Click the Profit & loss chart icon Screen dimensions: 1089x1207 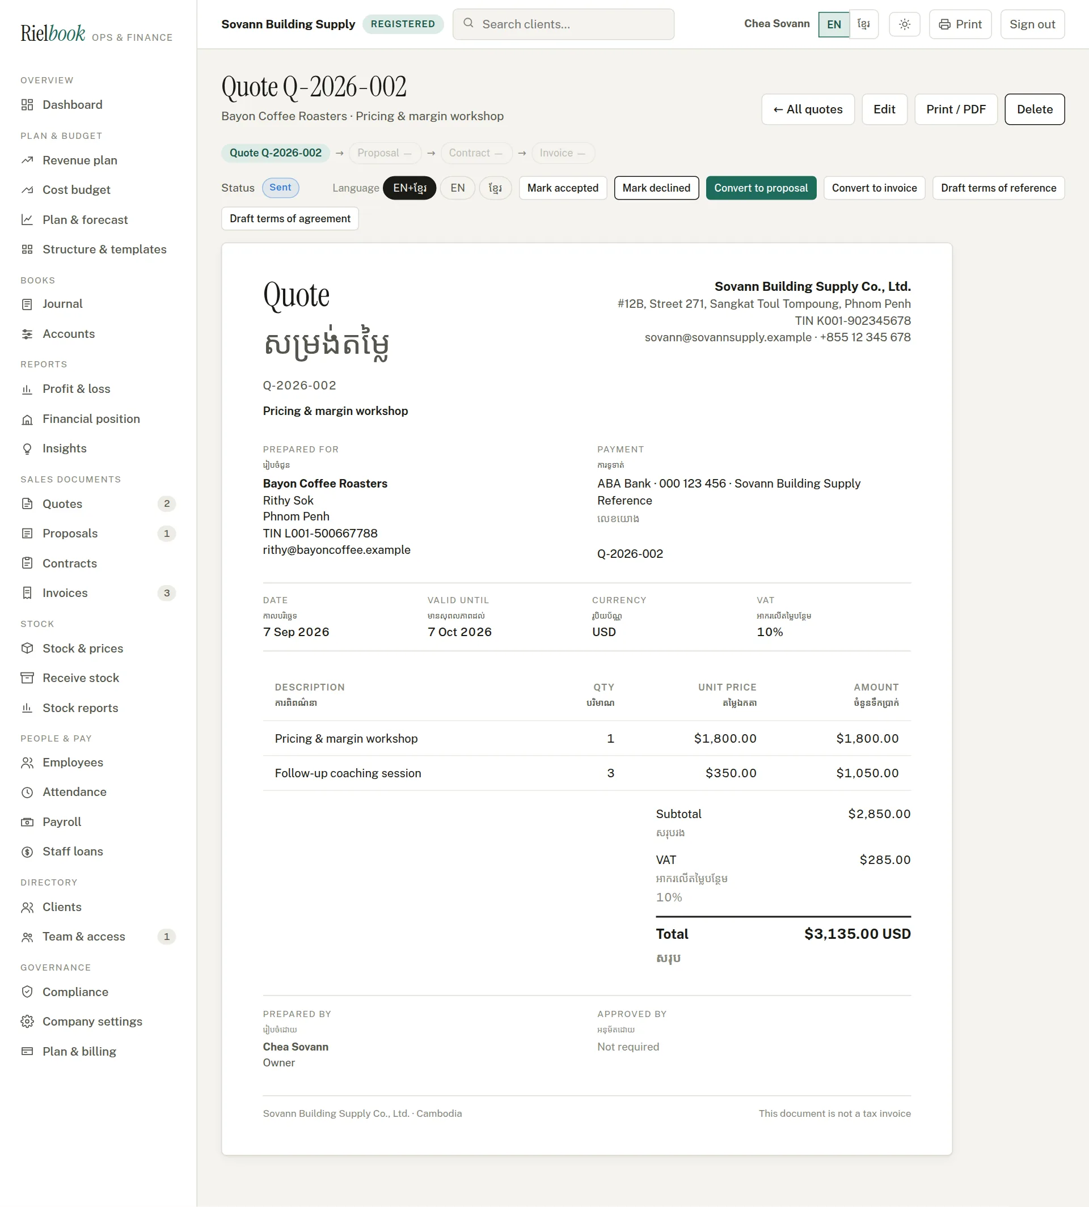27,389
